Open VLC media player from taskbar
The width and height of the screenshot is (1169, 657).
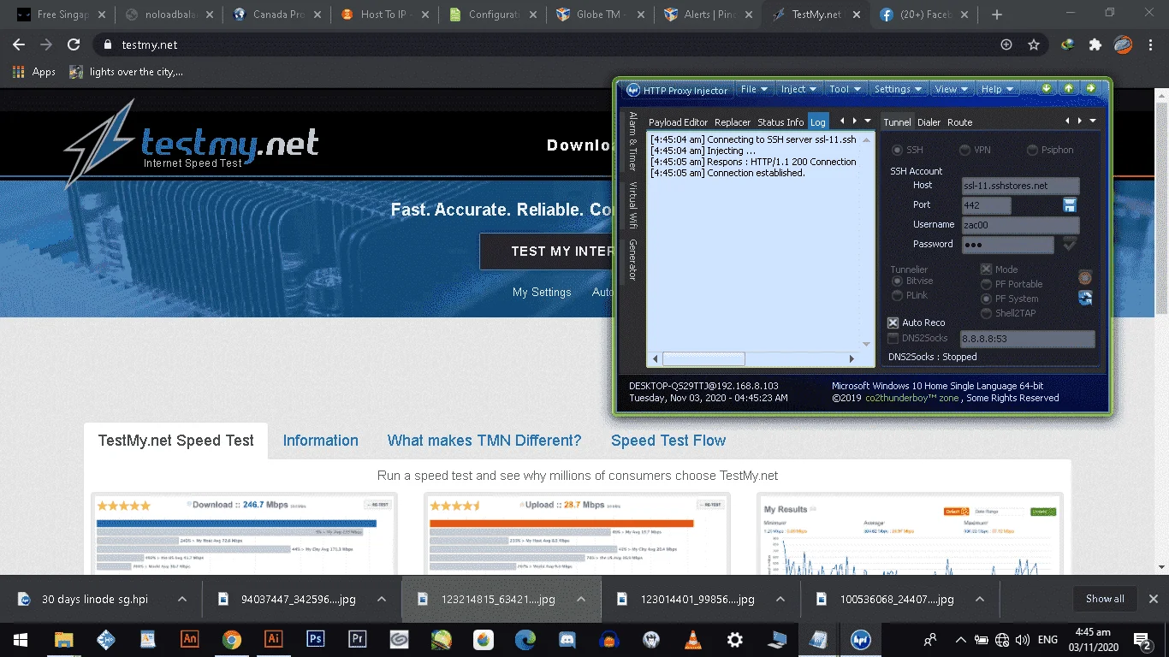(x=693, y=639)
